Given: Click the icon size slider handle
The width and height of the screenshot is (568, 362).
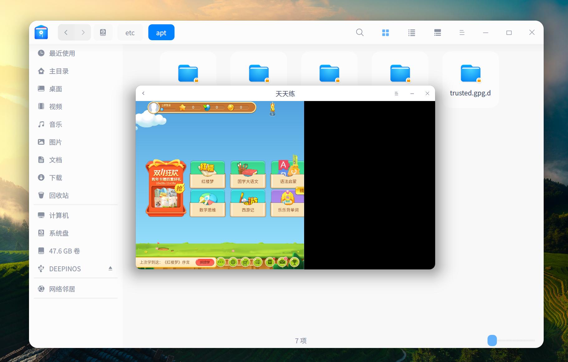Looking at the screenshot, I should [x=492, y=340].
